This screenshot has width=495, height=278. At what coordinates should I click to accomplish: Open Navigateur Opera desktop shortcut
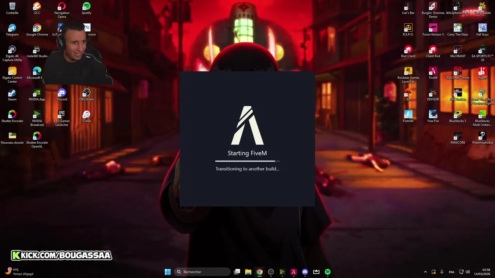tap(62, 10)
